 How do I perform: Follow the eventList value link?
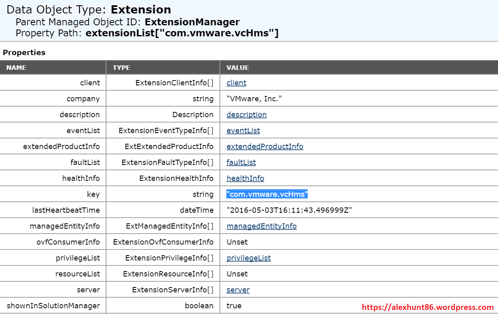[243, 131]
